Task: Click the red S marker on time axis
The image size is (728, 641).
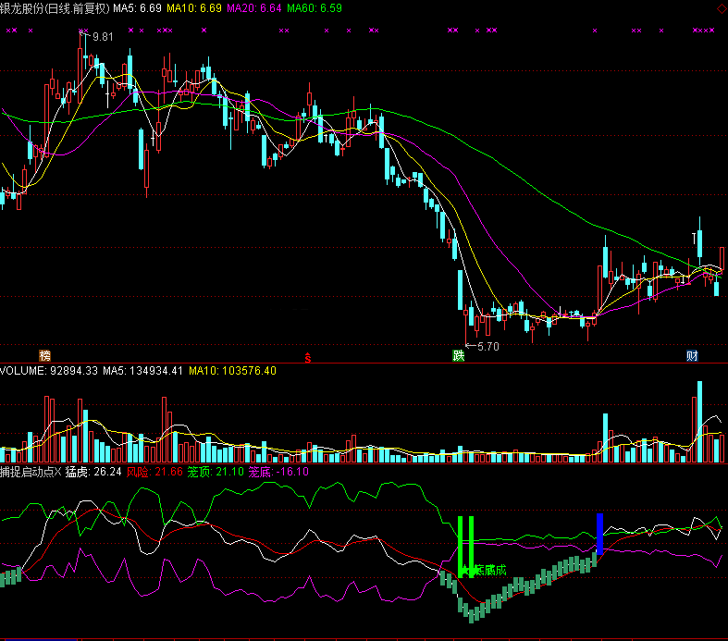Action: click(308, 356)
